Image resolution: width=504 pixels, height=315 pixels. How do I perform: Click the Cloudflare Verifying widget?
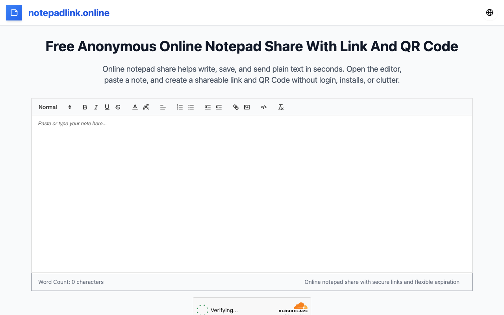[x=252, y=306]
